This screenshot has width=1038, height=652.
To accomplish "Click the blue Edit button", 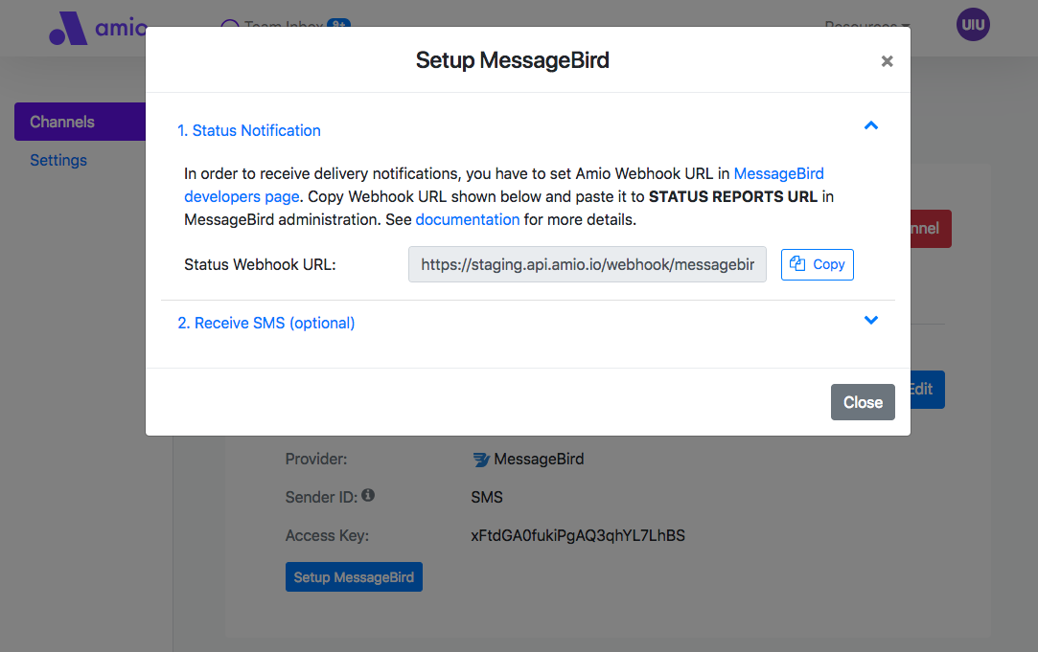I will click(927, 390).
